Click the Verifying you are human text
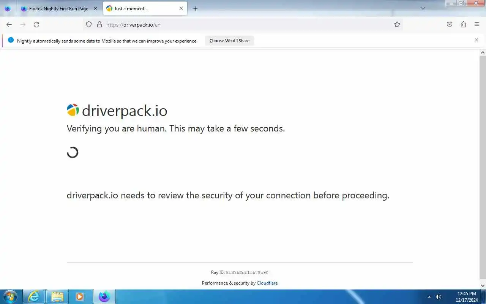This screenshot has height=304, width=486. click(176, 128)
